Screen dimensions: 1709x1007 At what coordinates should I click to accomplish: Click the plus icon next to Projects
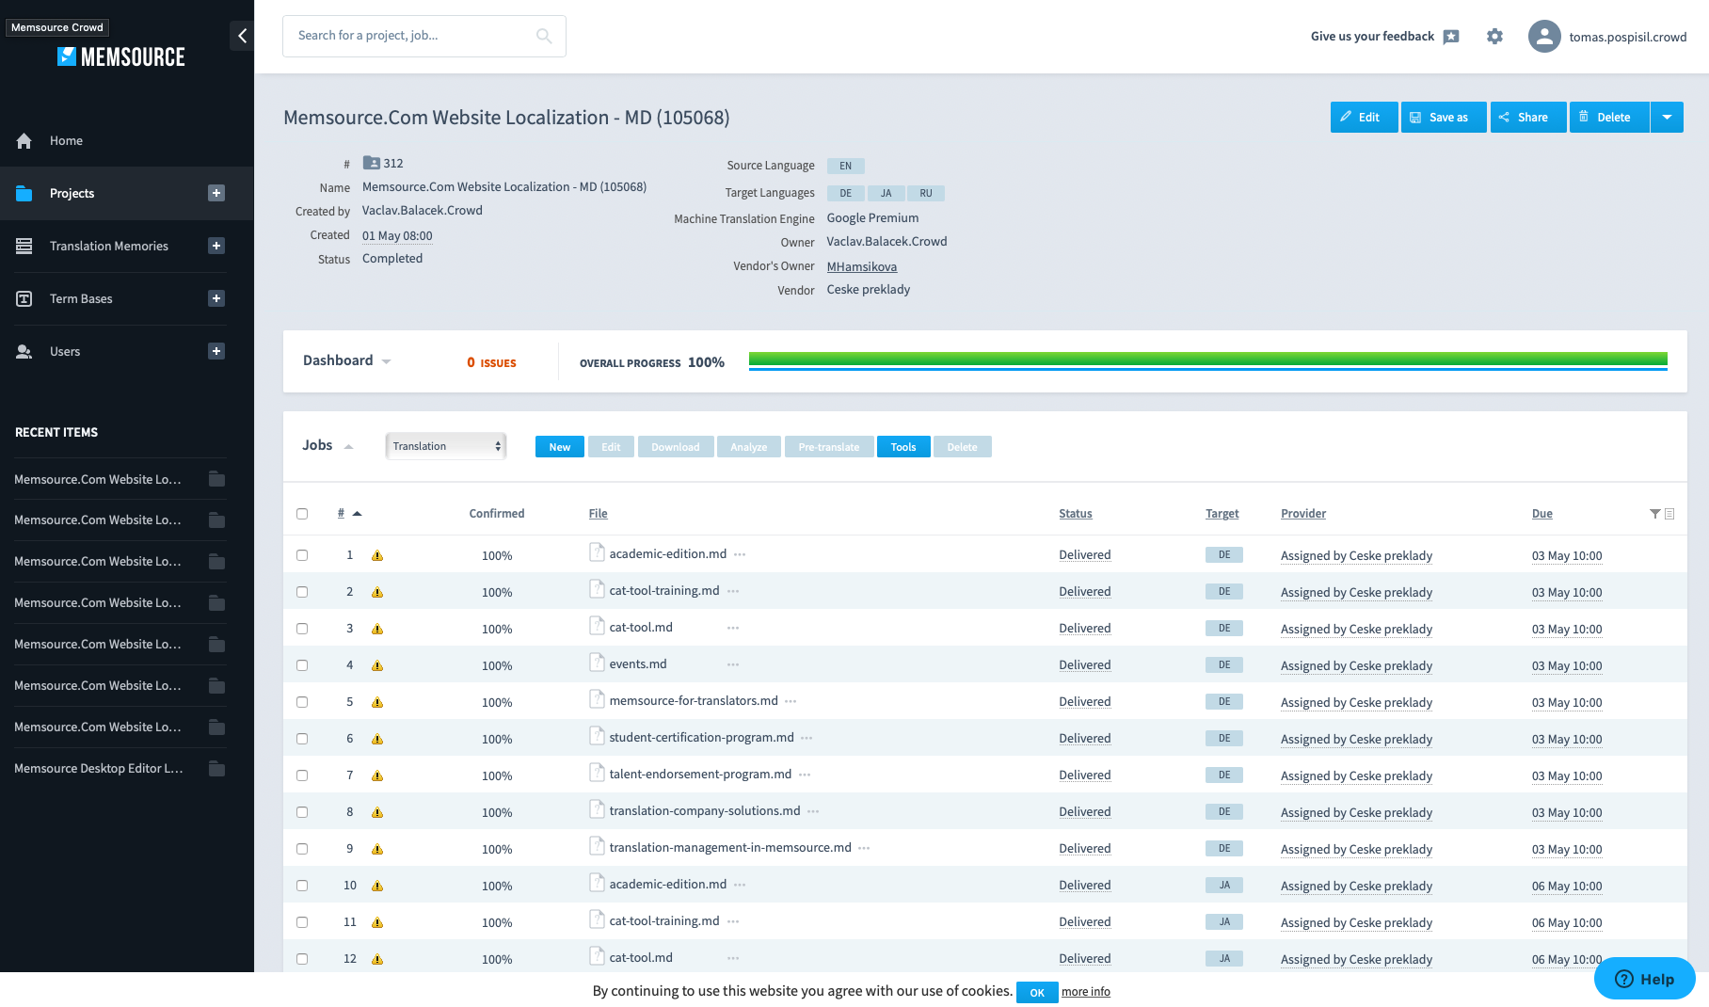tap(216, 193)
